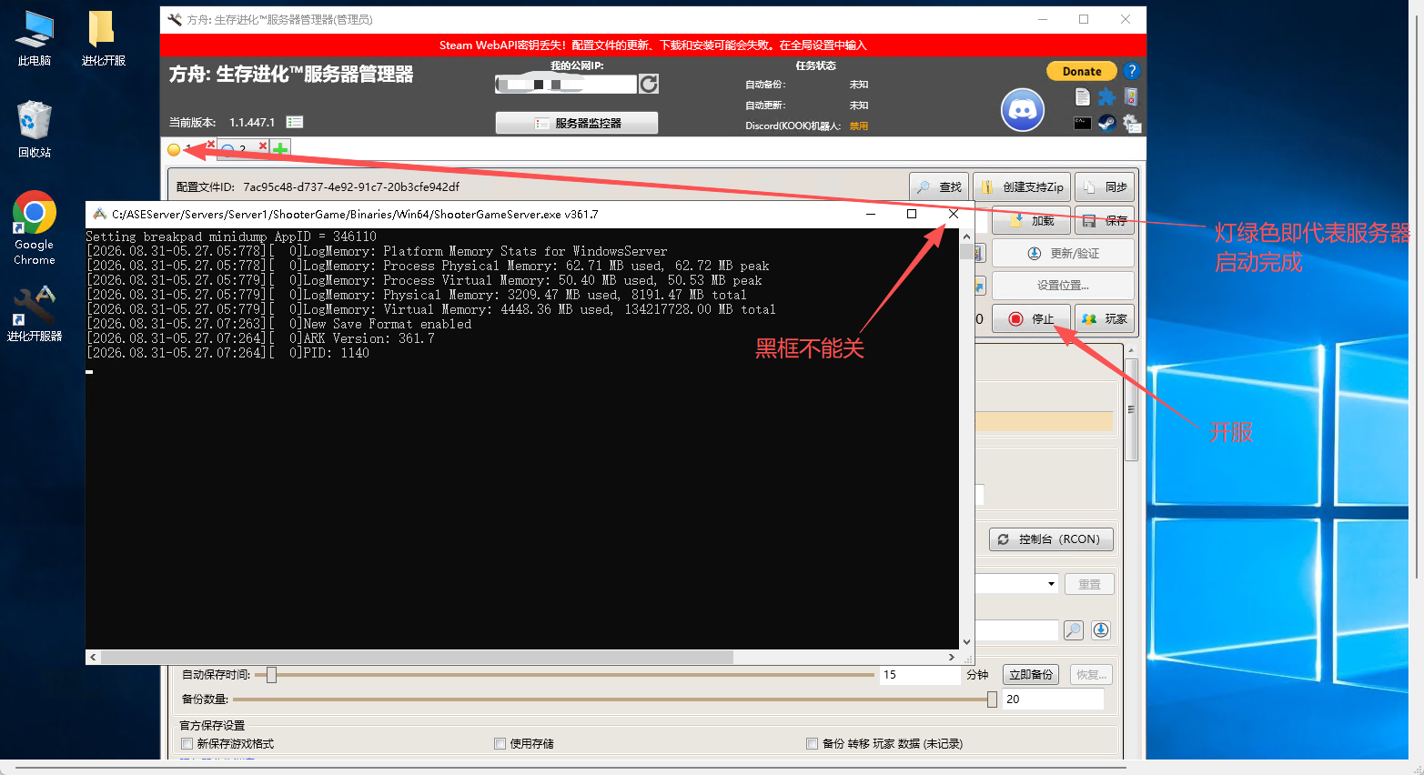
Task: Launch the black console window icon
Action: pos(1082,123)
